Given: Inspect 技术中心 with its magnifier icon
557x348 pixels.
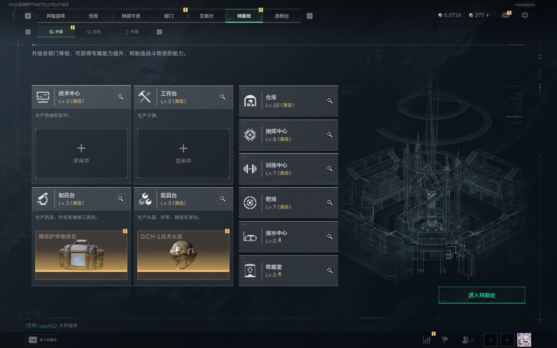Looking at the screenshot, I should (x=121, y=97).
